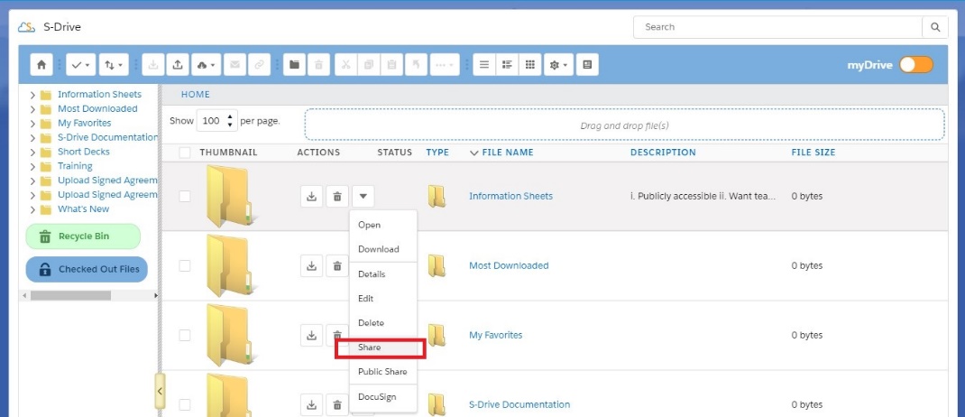
Task: Open the Most Downloaded file name link
Action: (509, 265)
